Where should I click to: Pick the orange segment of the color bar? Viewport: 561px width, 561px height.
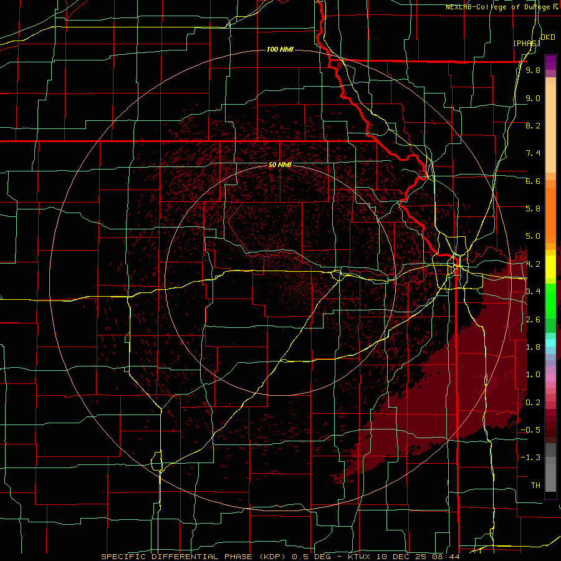(x=550, y=211)
